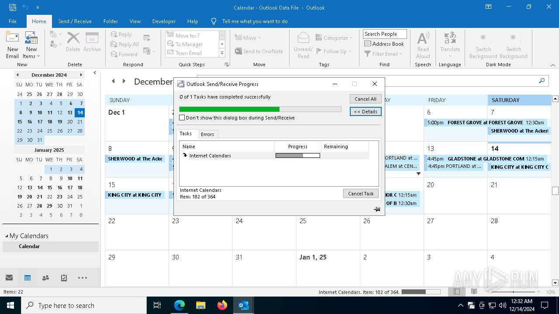Open the Developer ribbon tab
The width and height of the screenshot is (559, 314).
click(x=164, y=21)
